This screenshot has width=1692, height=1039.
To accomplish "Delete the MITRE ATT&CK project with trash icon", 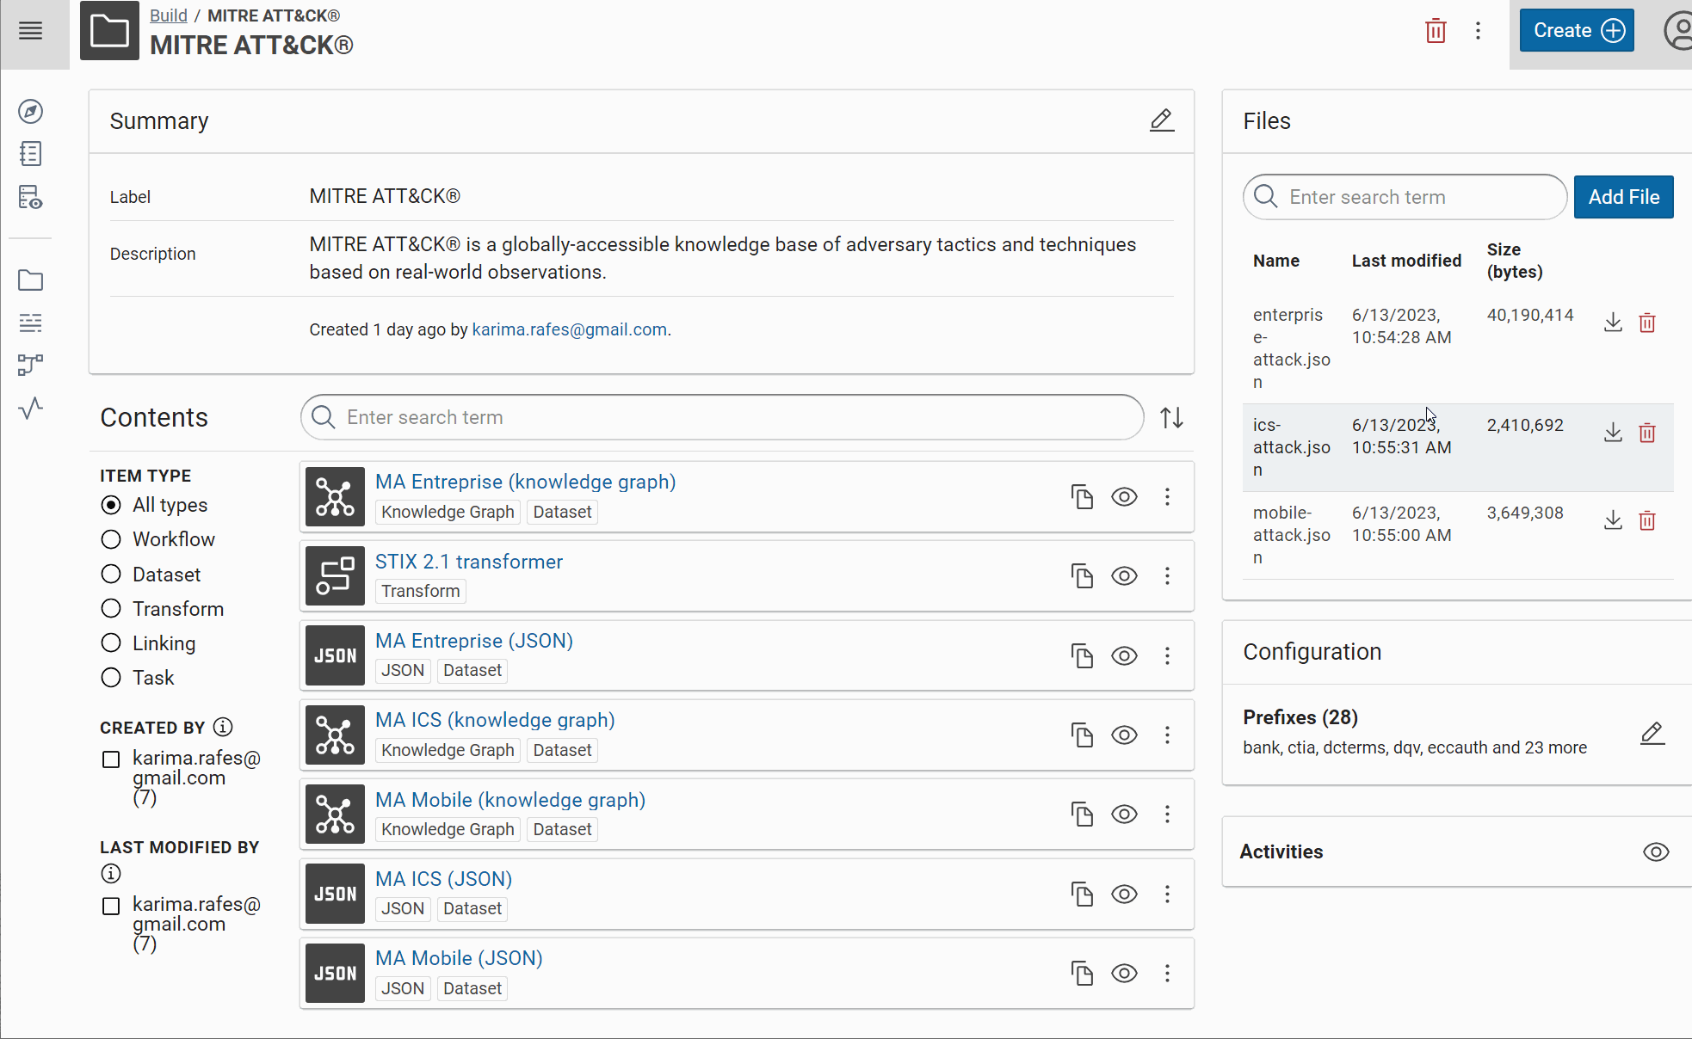I will 1436,31.
